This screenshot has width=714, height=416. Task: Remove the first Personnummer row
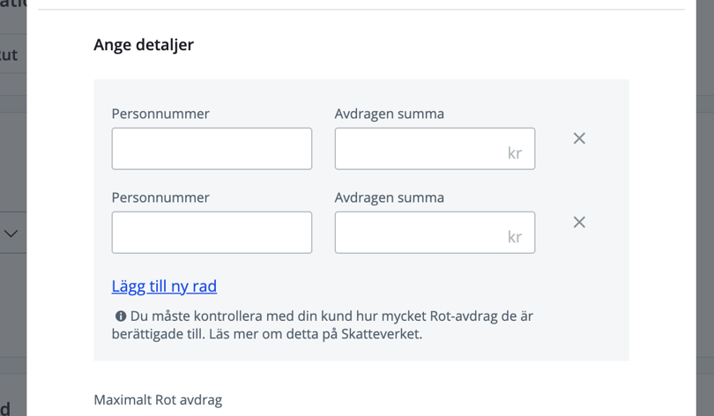click(579, 138)
